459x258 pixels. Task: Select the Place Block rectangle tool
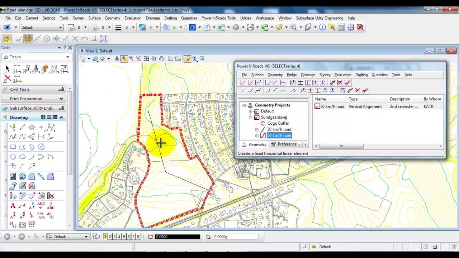[x=13, y=147]
